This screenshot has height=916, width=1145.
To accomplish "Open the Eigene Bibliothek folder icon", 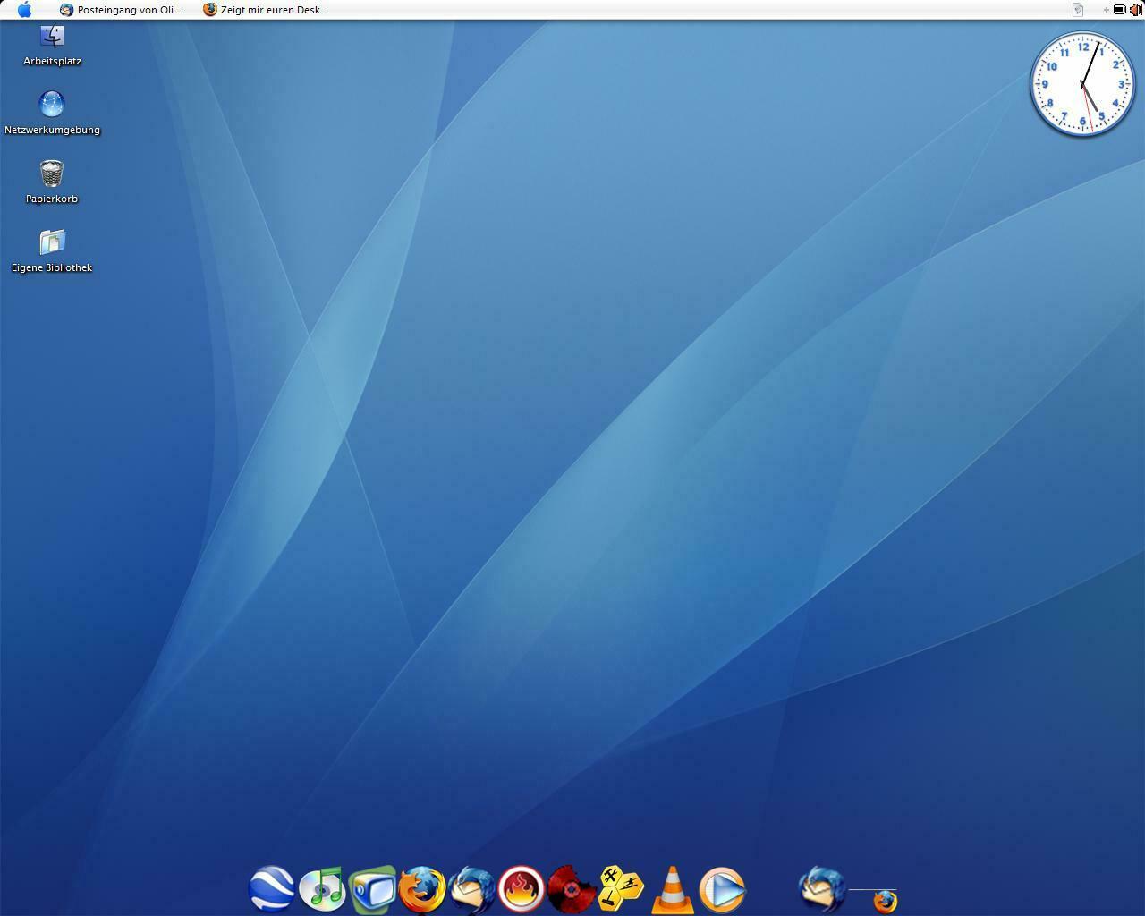I will coord(52,250).
